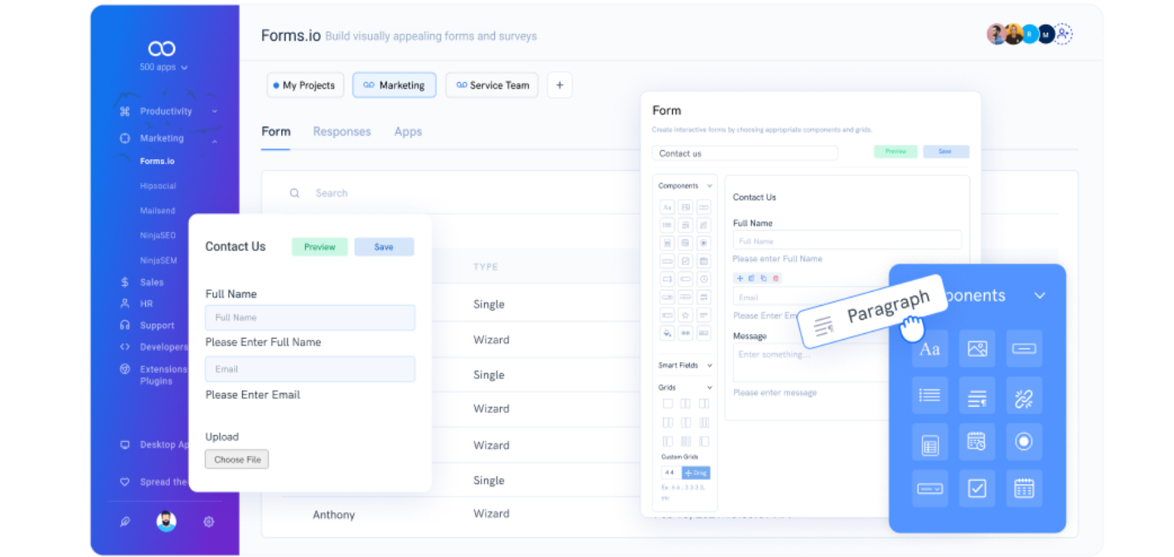Select the single-column grid layout
Screen dimensions: 1174x557
tap(667, 404)
